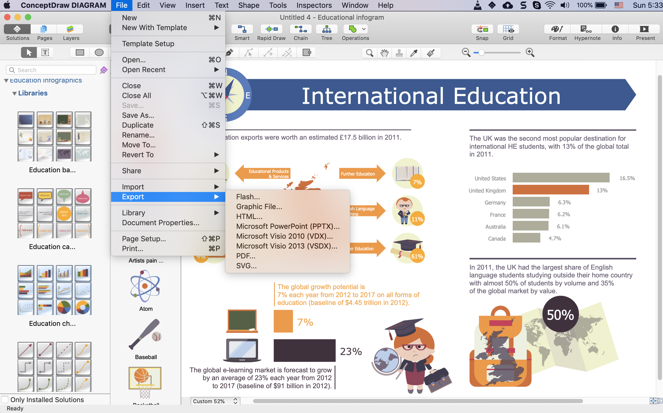Choose Export to SVG
The image size is (663, 413).
[x=288, y=266]
